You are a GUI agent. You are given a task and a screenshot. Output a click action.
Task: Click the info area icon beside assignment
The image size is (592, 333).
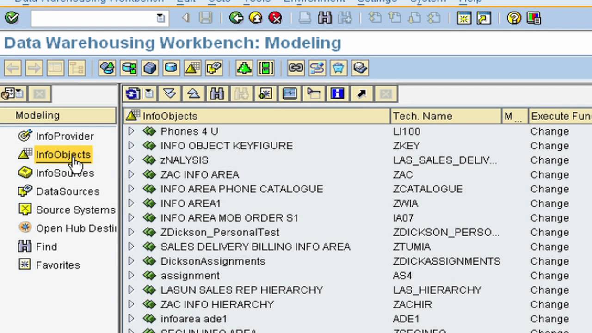coord(149,276)
